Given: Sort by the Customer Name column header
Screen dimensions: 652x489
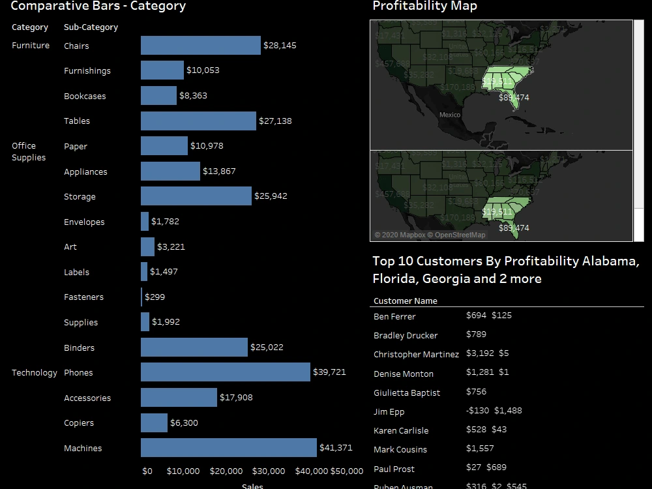Looking at the screenshot, I should pos(404,301).
